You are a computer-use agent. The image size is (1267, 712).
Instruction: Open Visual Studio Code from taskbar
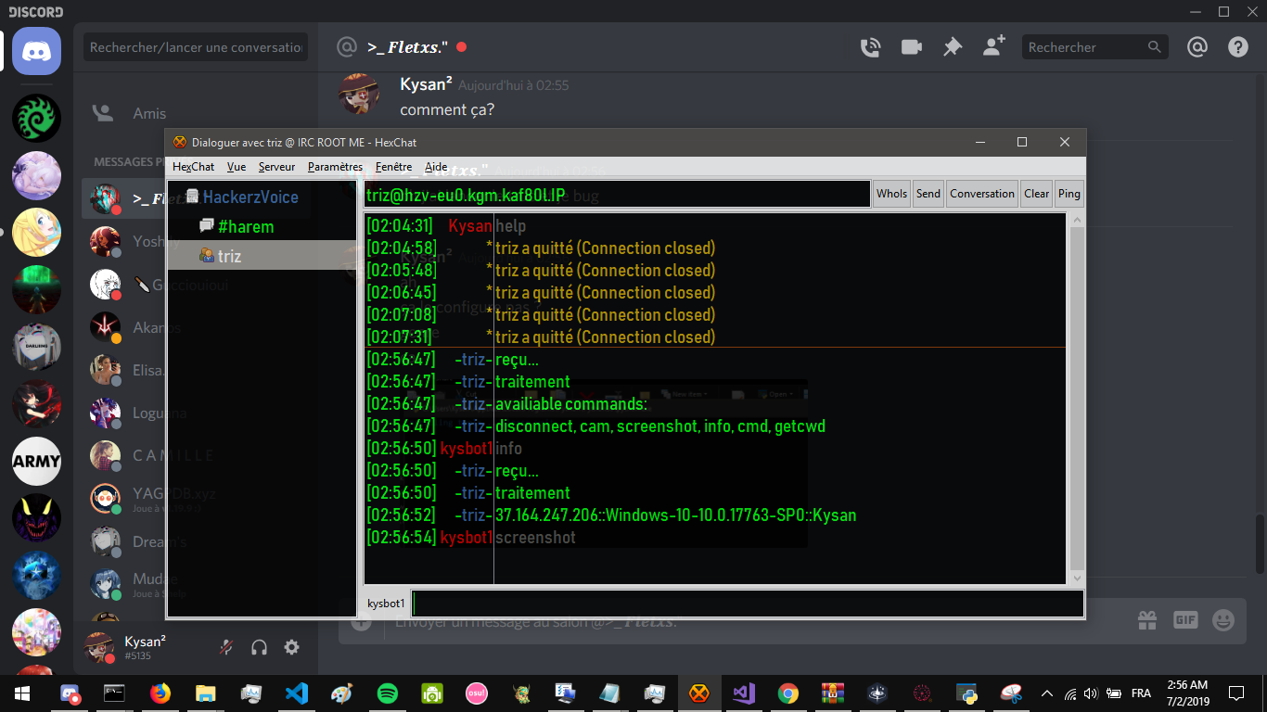[297, 693]
